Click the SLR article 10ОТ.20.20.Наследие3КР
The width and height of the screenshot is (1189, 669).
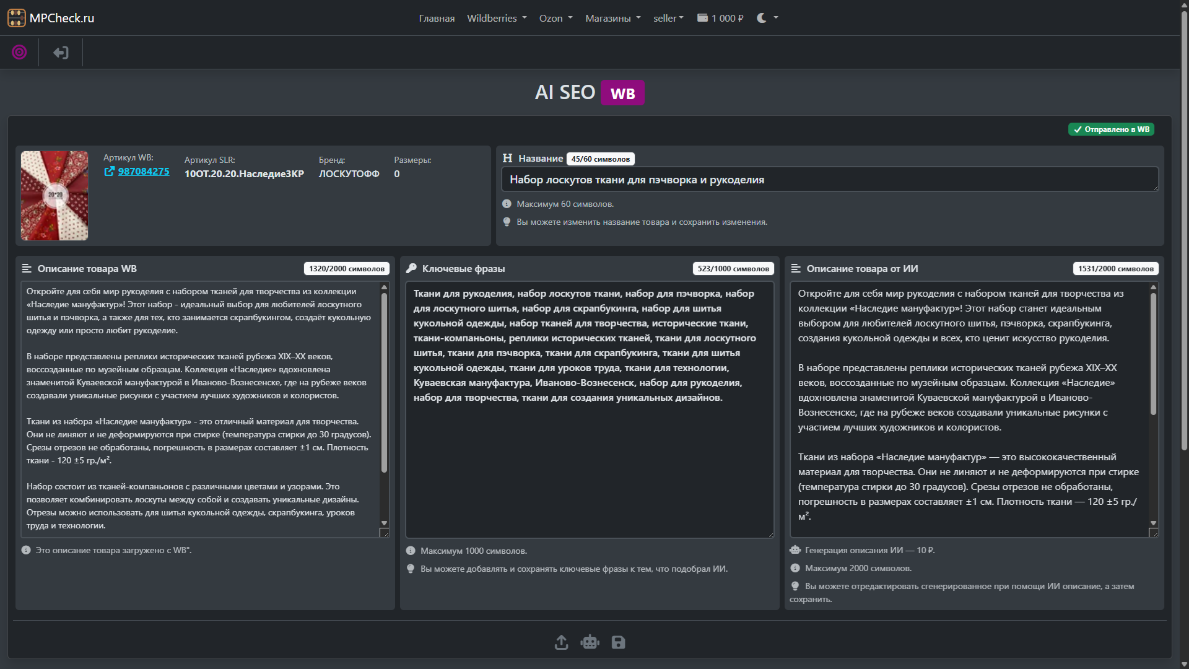(x=244, y=174)
